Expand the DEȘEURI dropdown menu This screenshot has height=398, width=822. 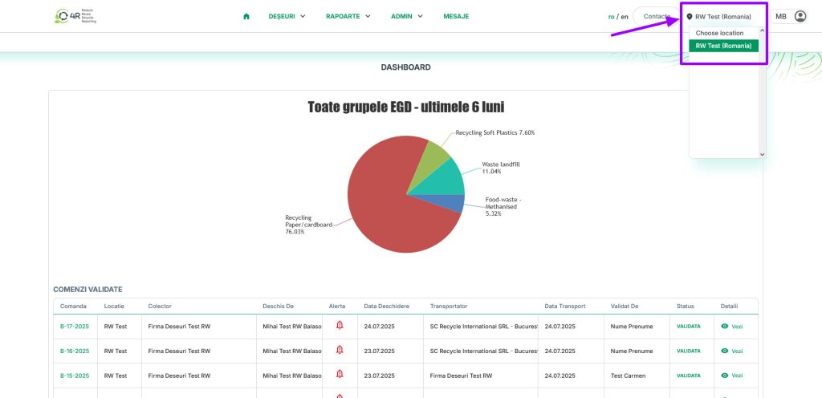coord(287,16)
